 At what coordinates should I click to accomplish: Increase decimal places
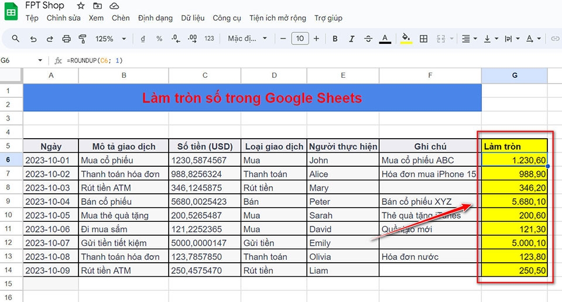point(193,39)
